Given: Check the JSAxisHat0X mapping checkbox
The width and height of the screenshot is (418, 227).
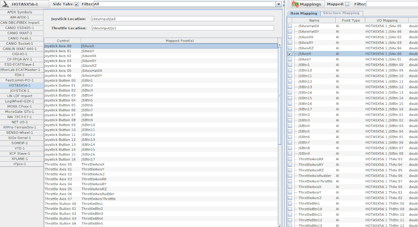Looking at the screenshot, I should 290,26.
